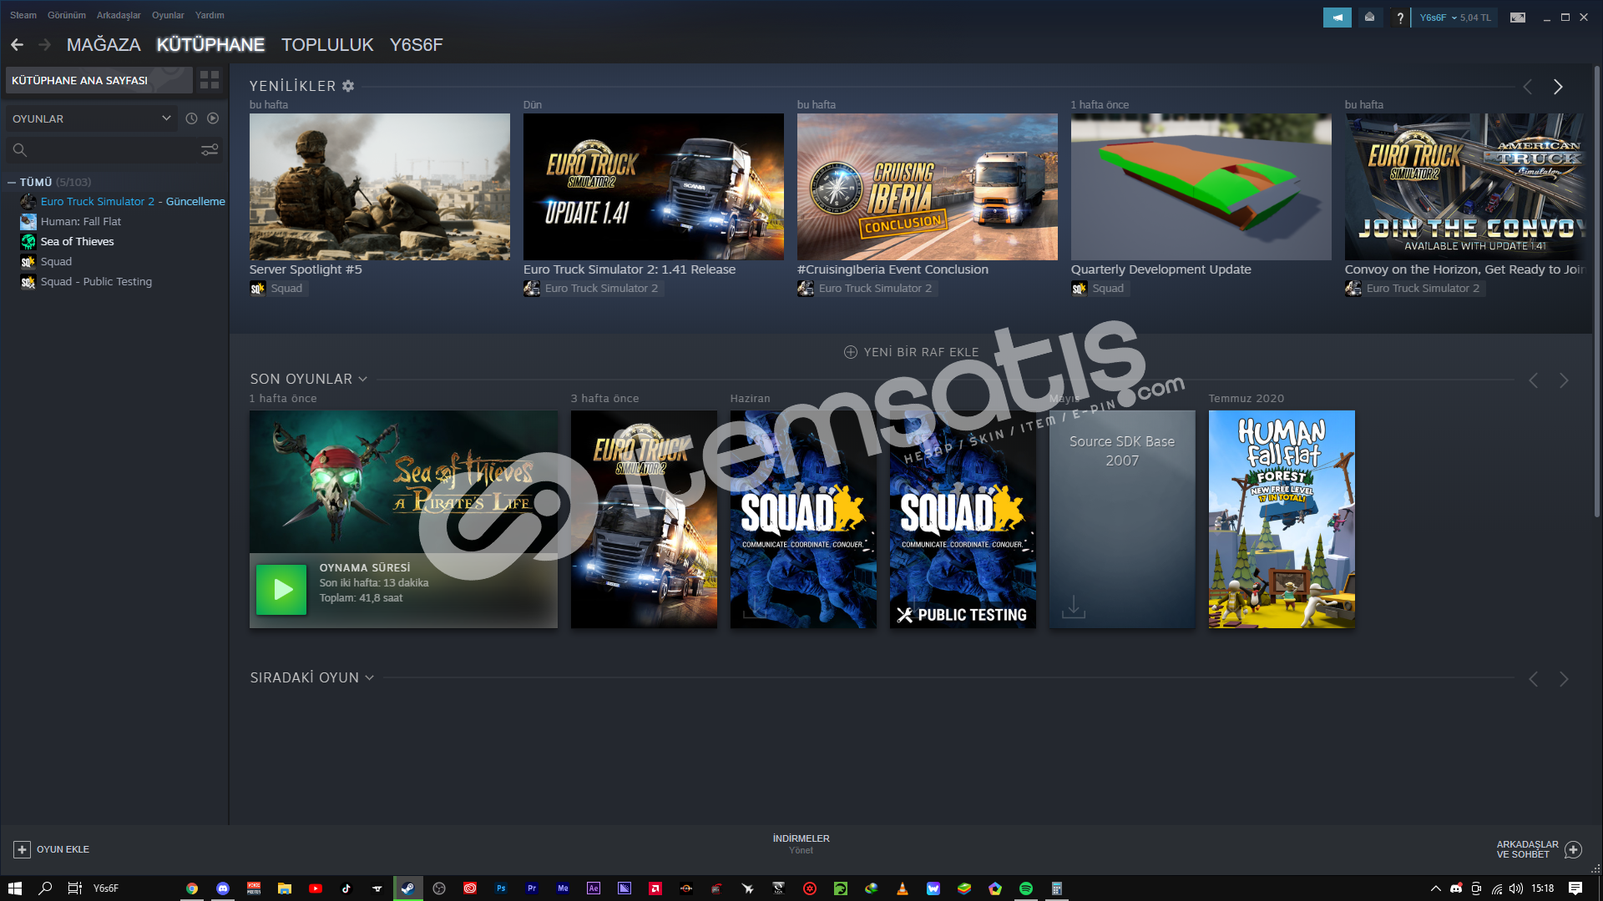The image size is (1603, 901).
Task: Open Spotify from Windows taskbar
Action: [x=1026, y=888]
